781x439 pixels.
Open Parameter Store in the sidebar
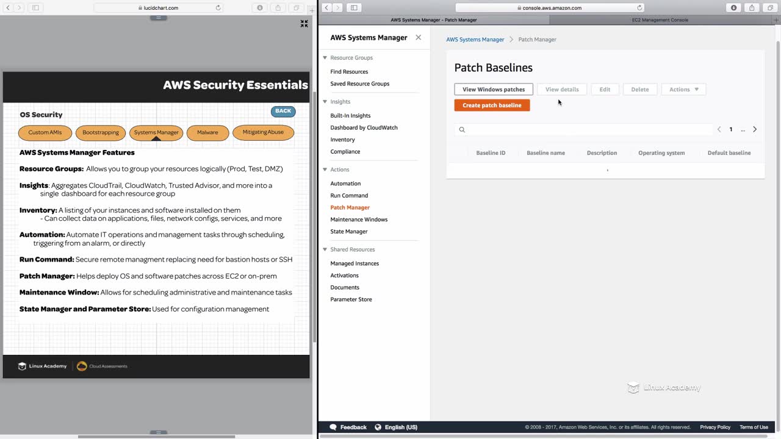(x=351, y=299)
